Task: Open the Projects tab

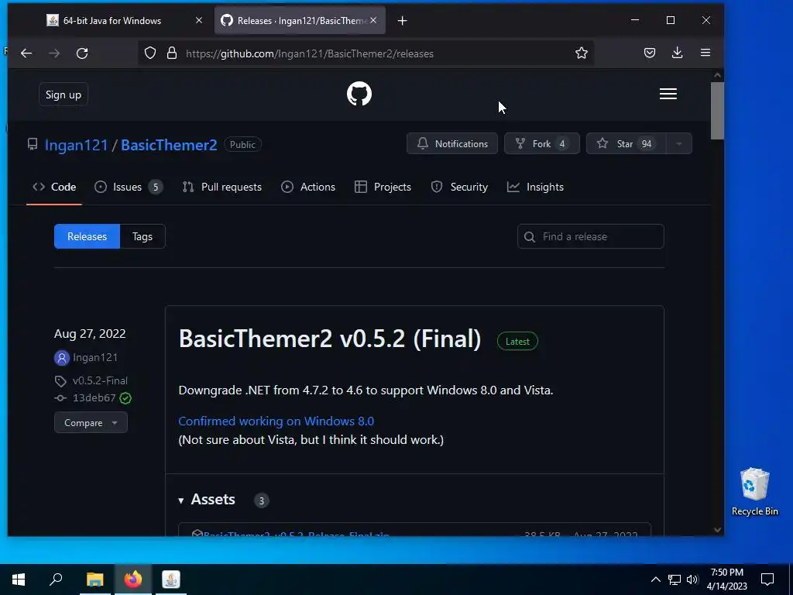Action: (383, 187)
